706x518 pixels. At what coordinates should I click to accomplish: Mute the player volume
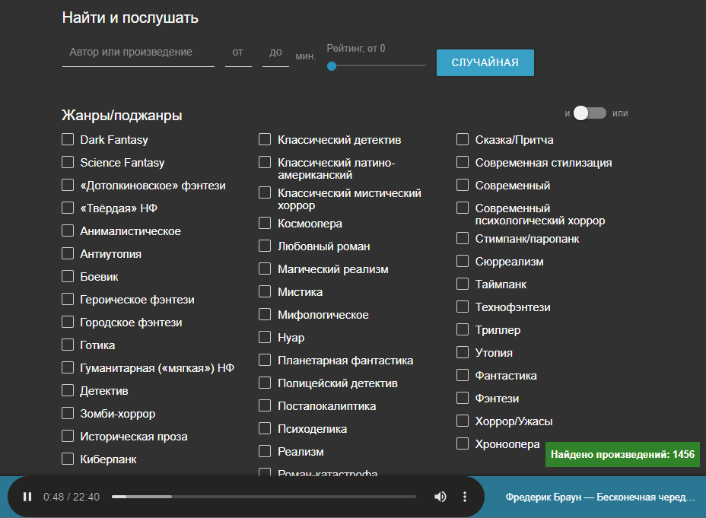click(440, 497)
